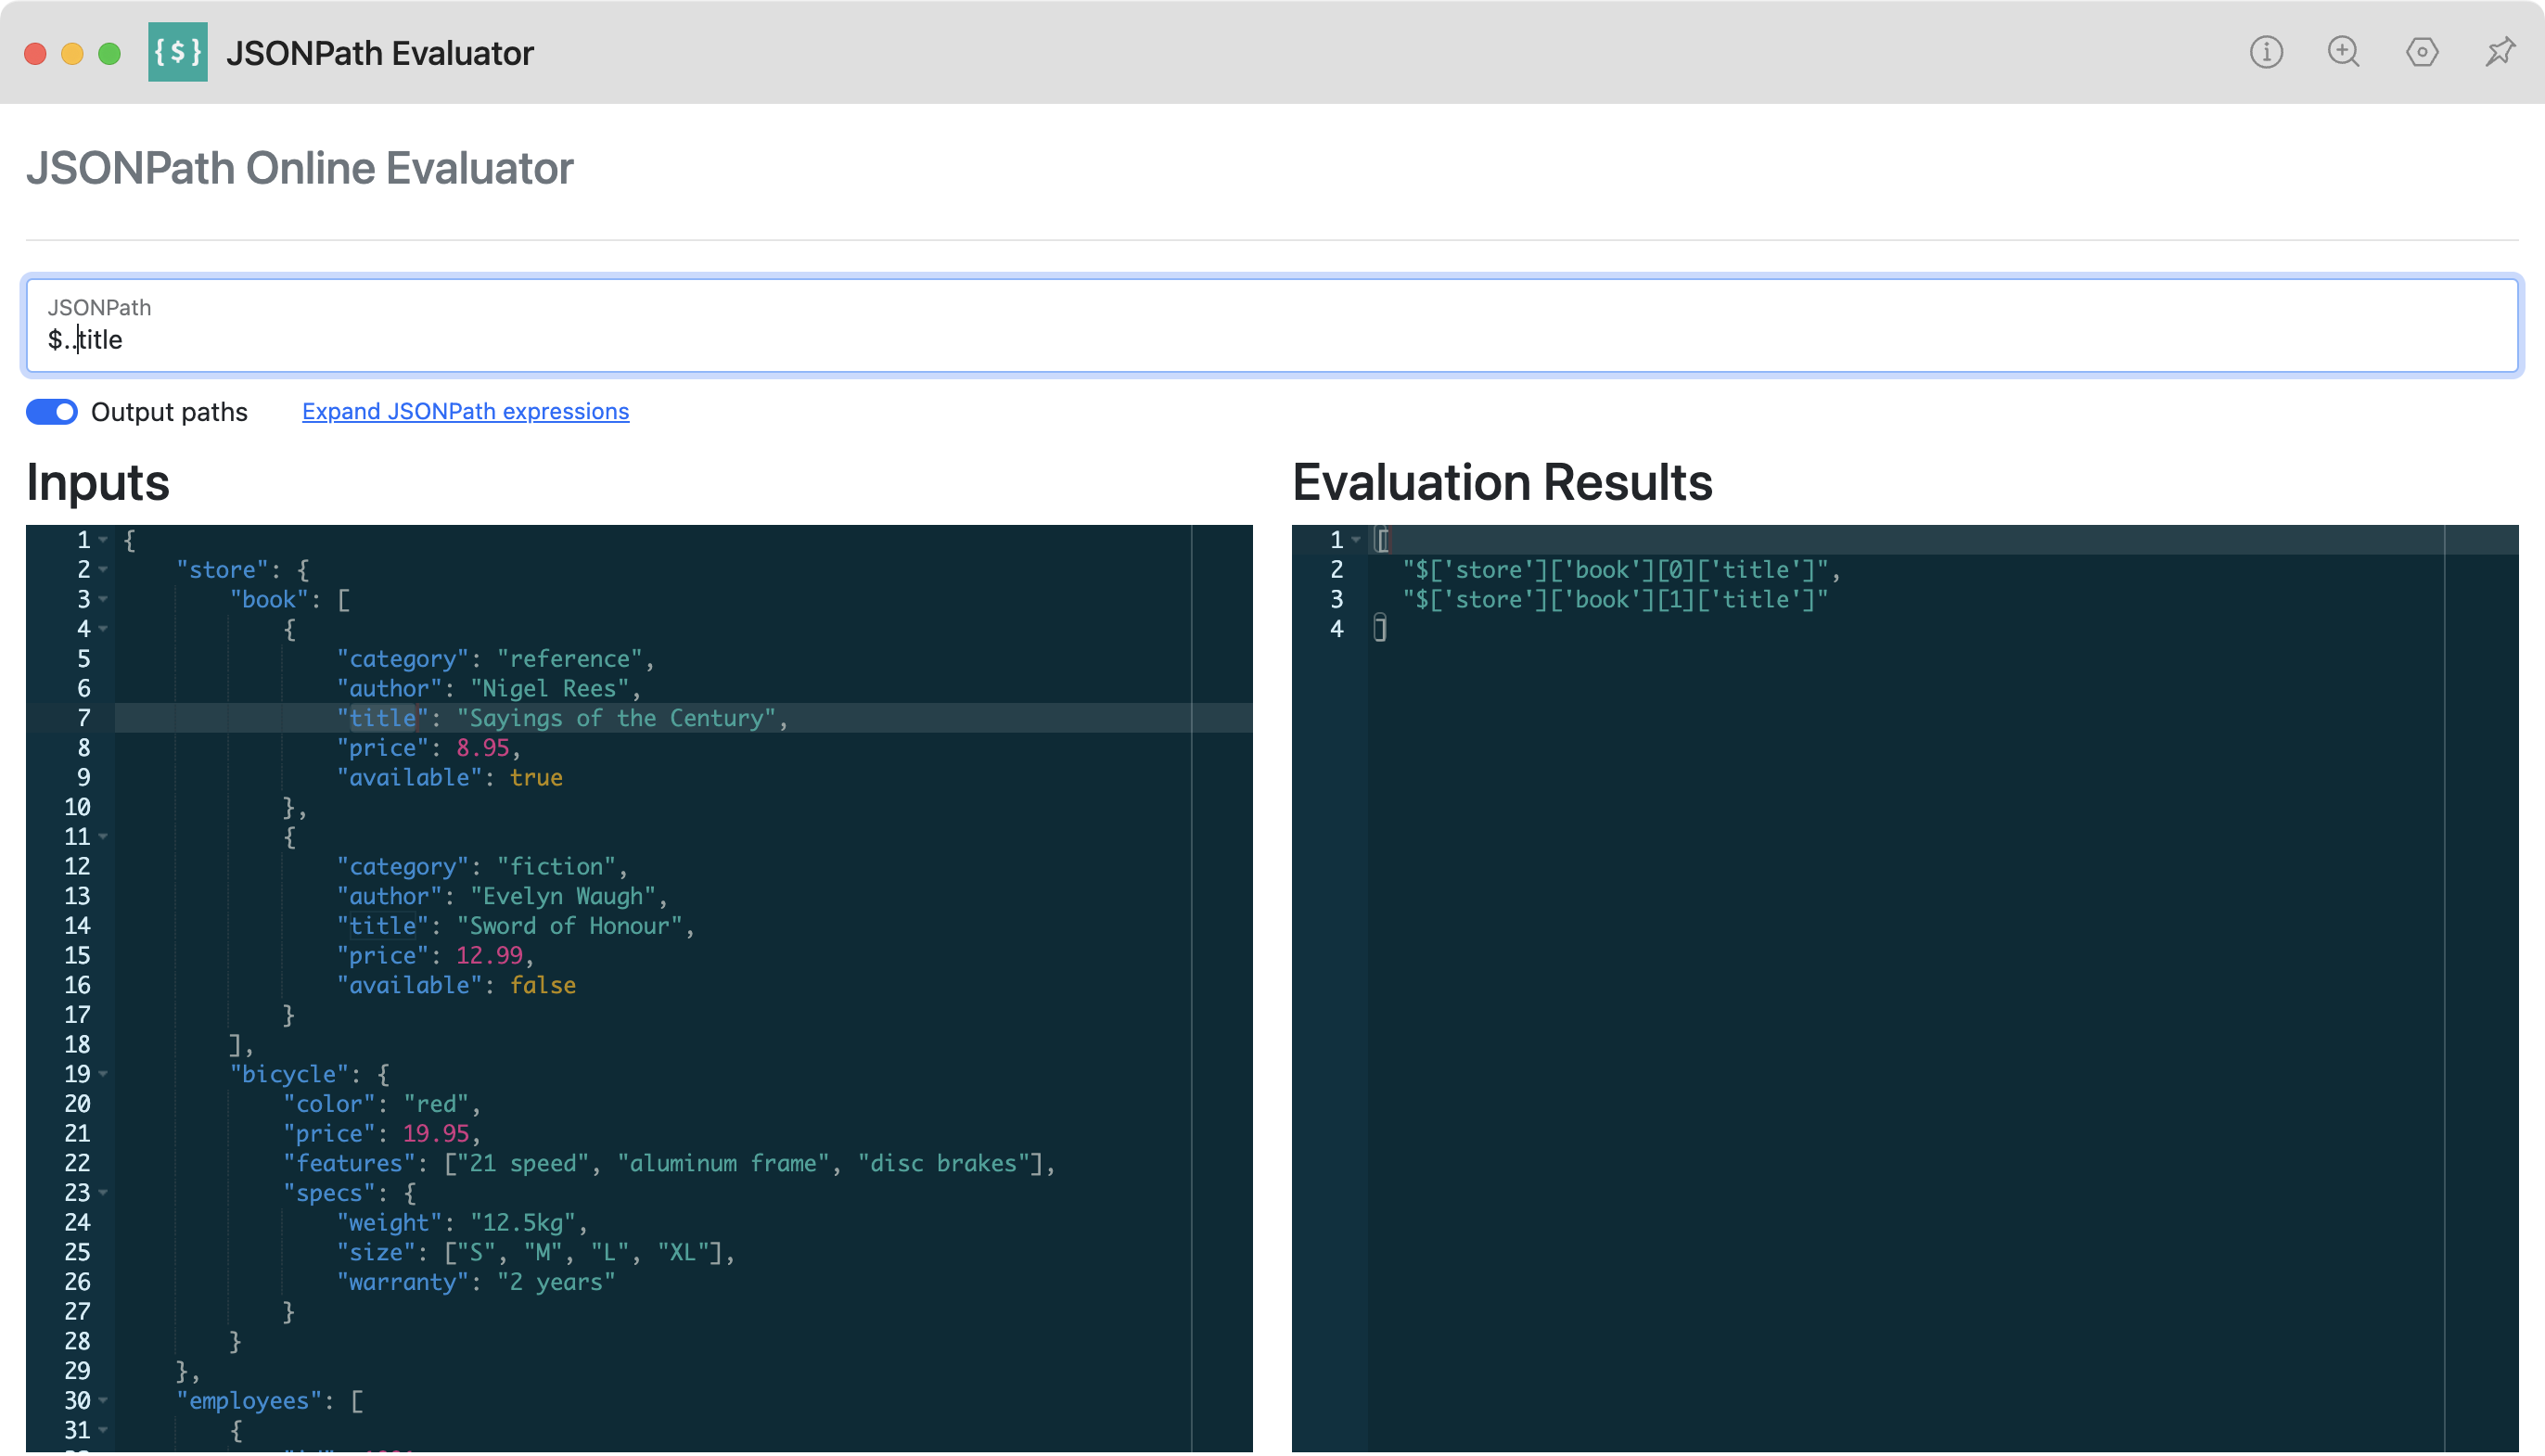Click the weight value "12.5kg"
The height and width of the screenshot is (1456, 2545).
523,1223
